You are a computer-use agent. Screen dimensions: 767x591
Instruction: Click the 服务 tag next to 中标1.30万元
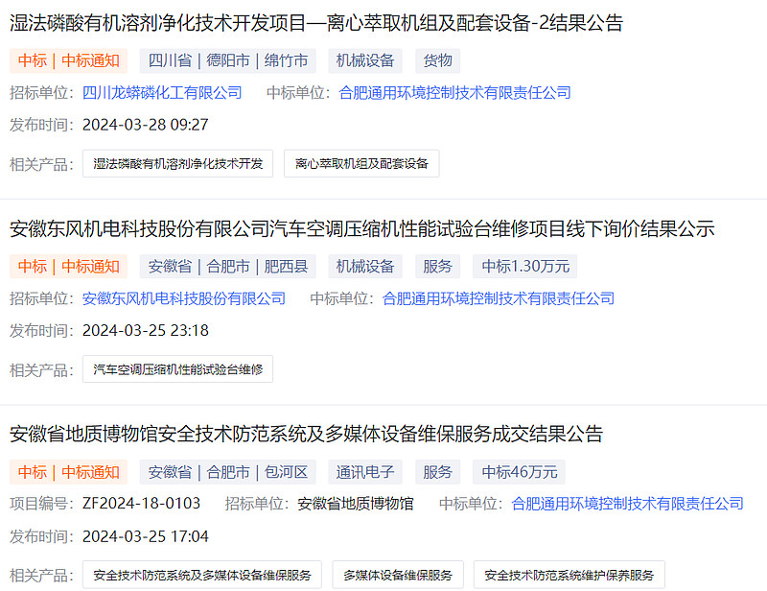(437, 267)
